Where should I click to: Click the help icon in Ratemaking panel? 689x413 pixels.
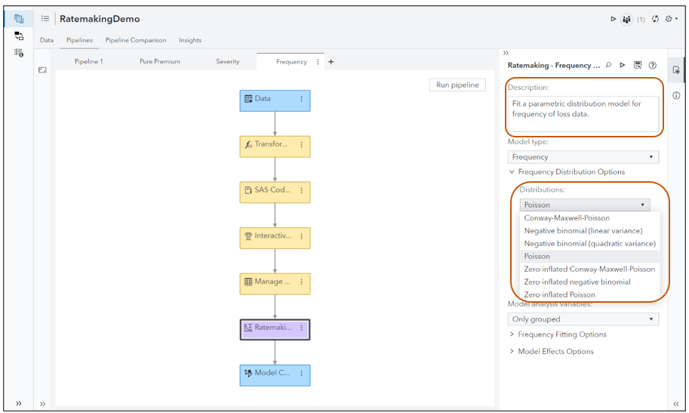[x=653, y=66]
